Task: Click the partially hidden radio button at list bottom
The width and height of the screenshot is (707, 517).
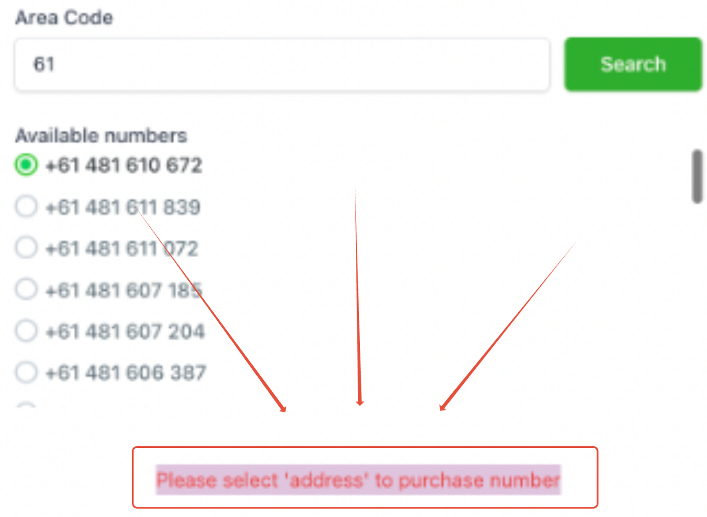Action: pyautogui.click(x=26, y=405)
